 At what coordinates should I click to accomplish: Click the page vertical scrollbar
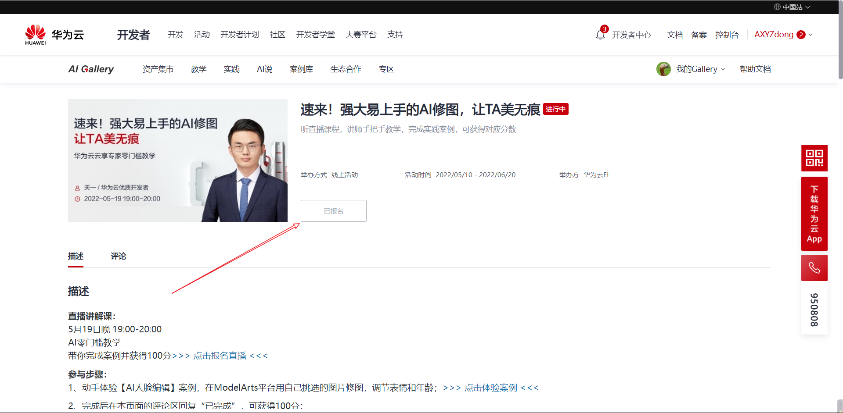coord(840,39)
